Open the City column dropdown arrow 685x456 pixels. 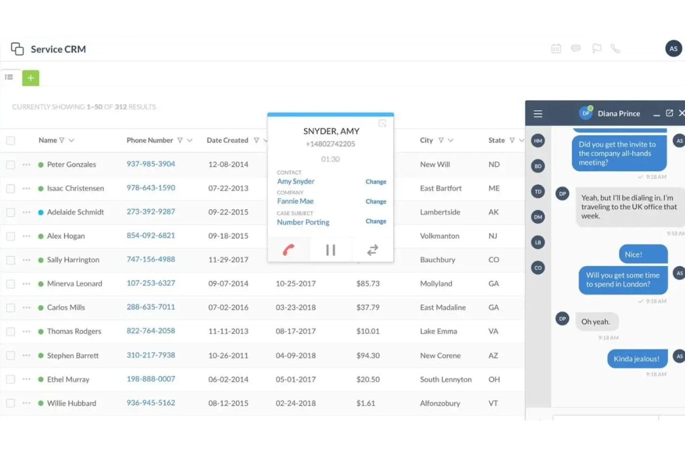[x=451, y=140]
